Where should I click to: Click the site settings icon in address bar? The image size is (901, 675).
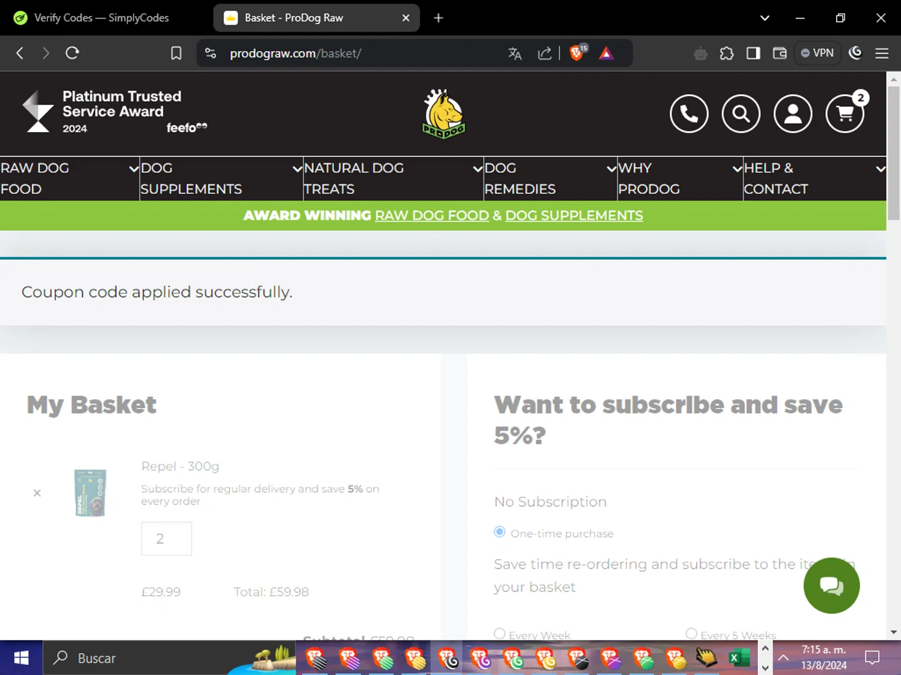point(211,53)
